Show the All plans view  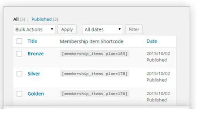pos(16,19)
